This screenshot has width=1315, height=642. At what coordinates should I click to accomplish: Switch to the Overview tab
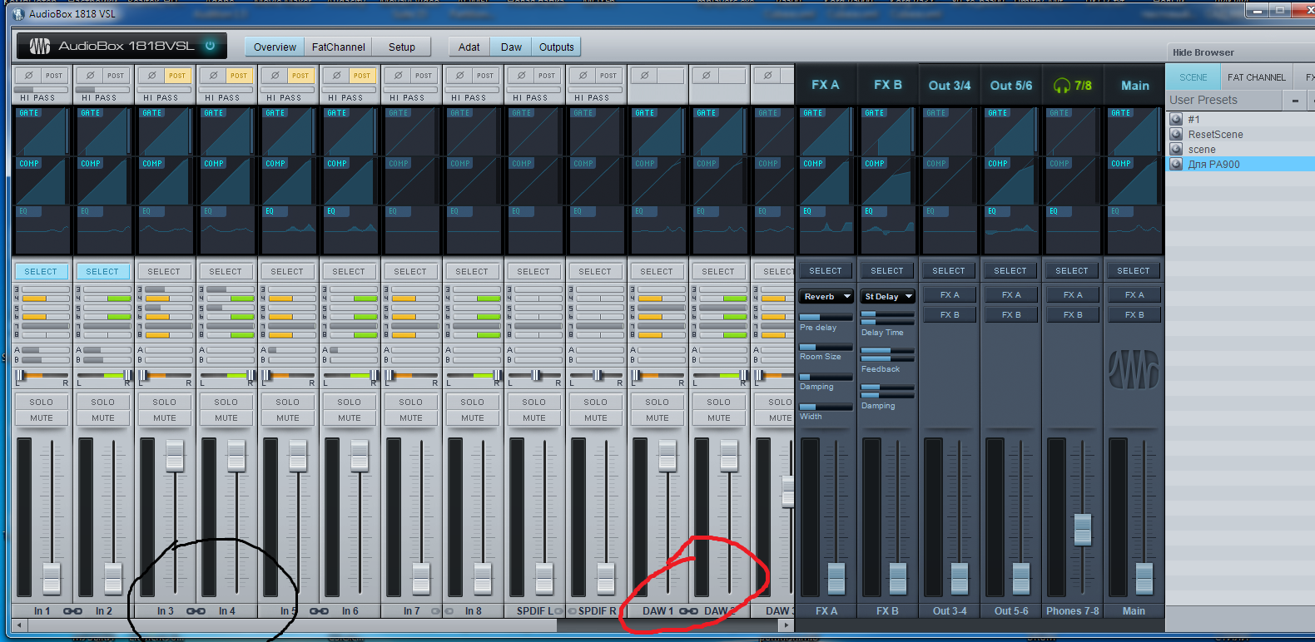click(x=275, y=47)
